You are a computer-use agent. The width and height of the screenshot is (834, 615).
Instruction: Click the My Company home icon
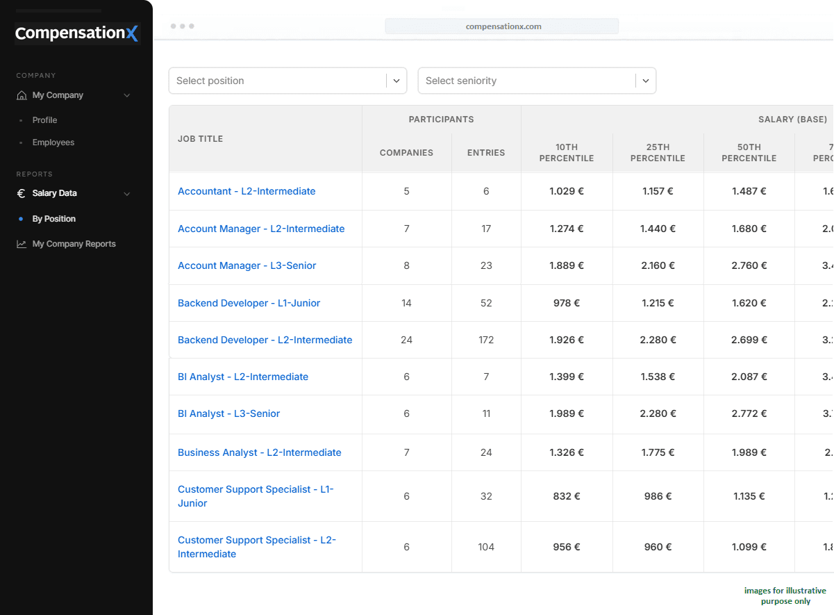(22, 95)
